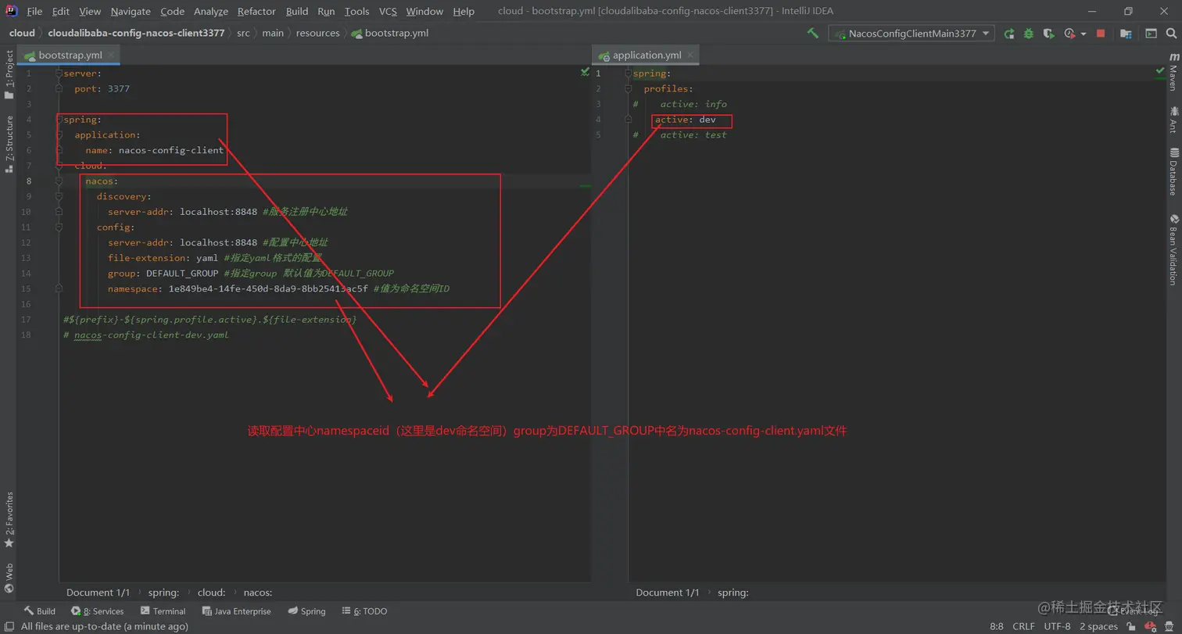Select the application.yml editor tab

tap(647, 56)
